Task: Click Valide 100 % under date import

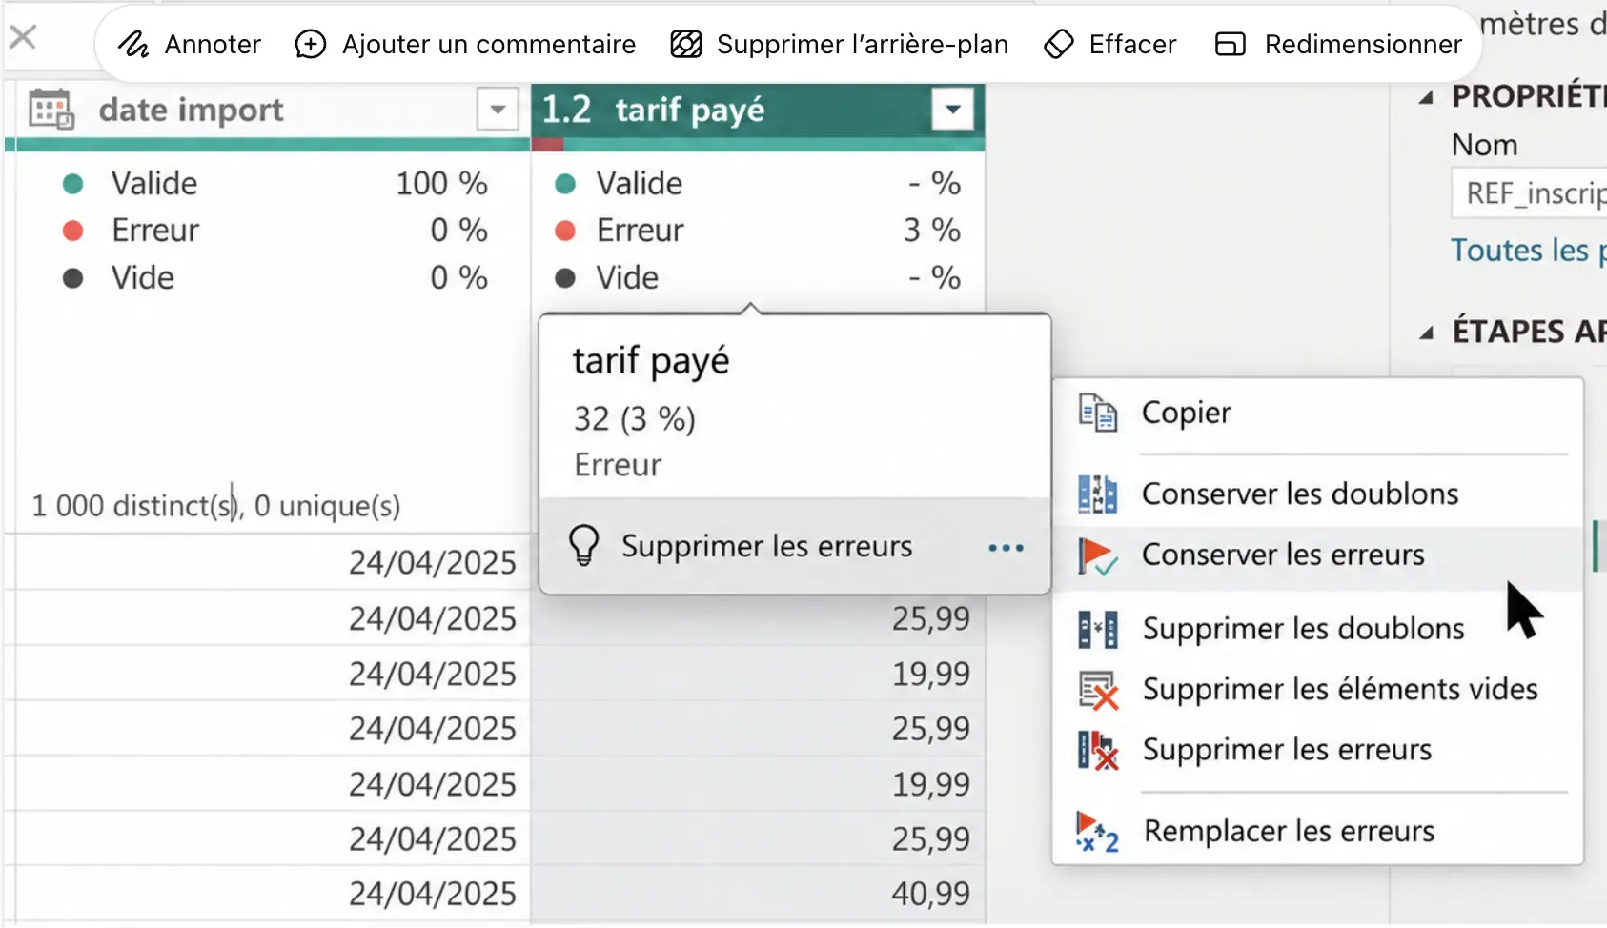Action: coord(275,183)
